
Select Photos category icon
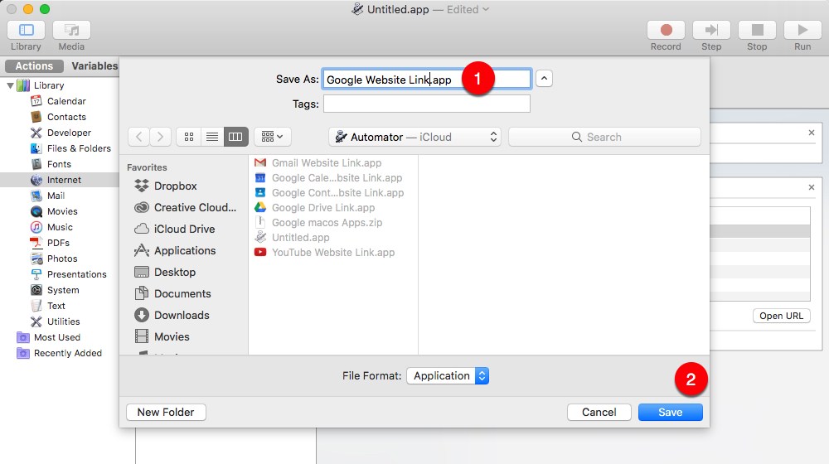coord(36,259)
